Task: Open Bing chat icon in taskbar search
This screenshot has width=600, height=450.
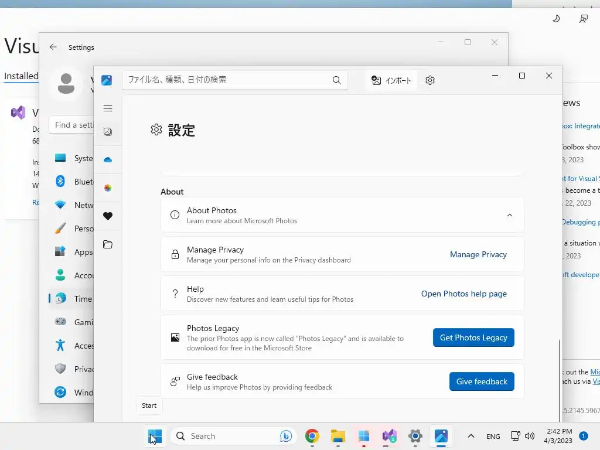Action: pyautogui.click(x=286, y=436)
